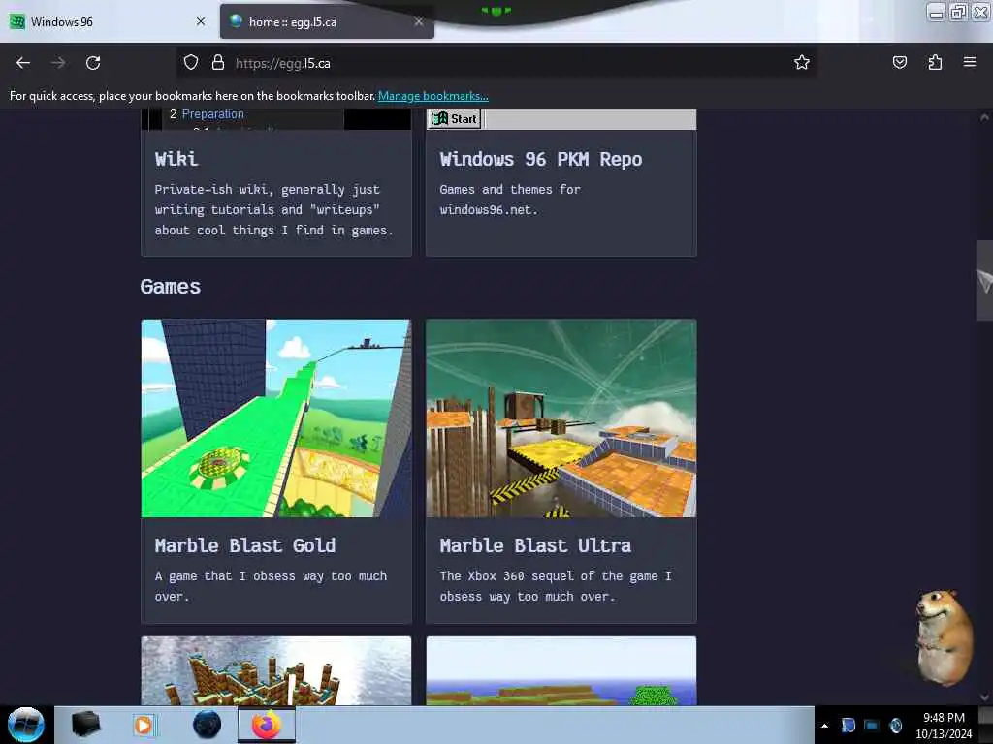Switch to the Windows 96 tab
Viewport: 993px width, 744px height.
(108, 21)
